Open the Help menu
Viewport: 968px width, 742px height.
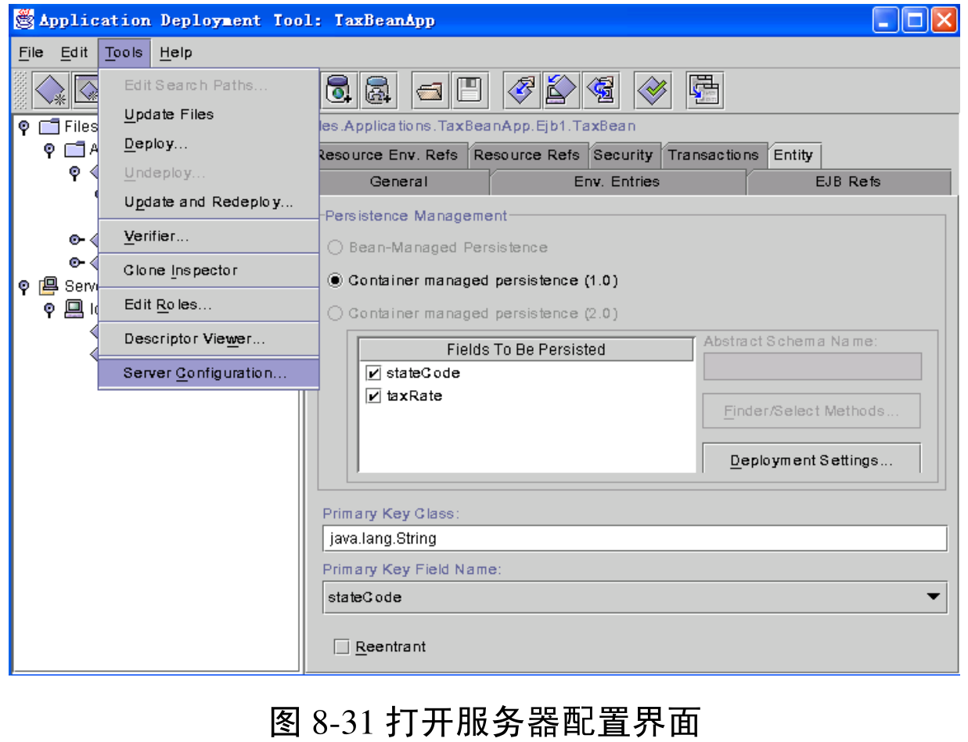click(175, 52)
